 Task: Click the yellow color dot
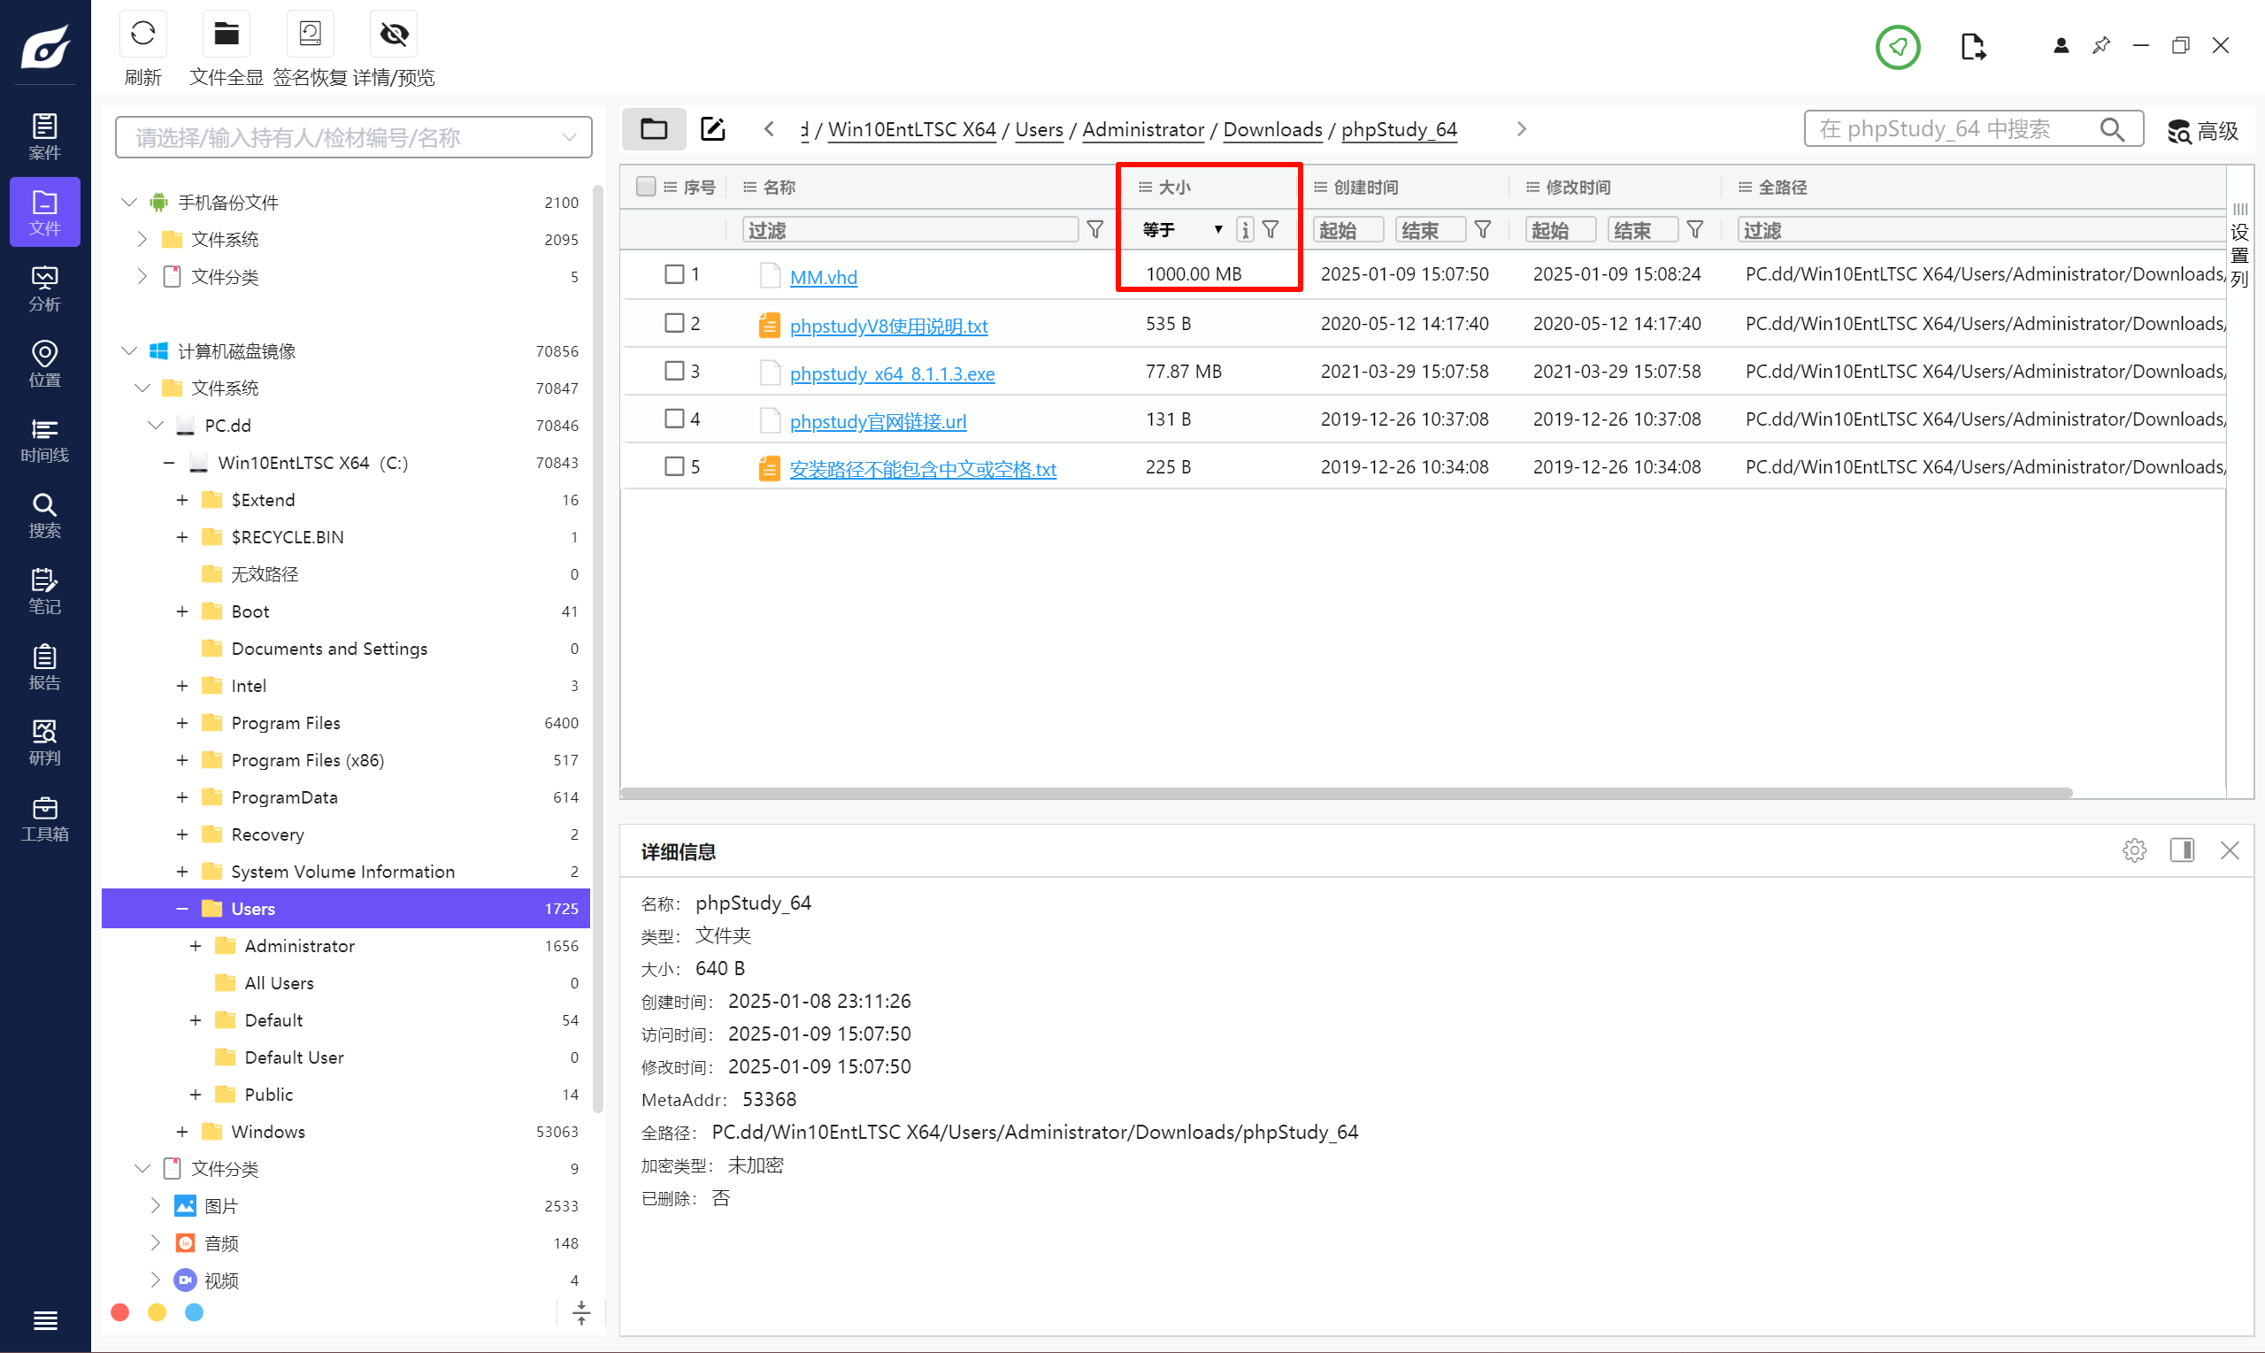tap(157, 1312)
